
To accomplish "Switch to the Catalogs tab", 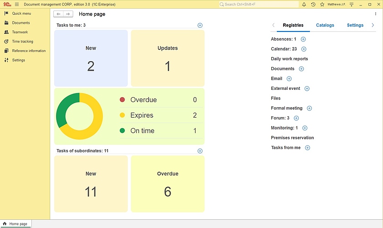I will coord(325,25).
